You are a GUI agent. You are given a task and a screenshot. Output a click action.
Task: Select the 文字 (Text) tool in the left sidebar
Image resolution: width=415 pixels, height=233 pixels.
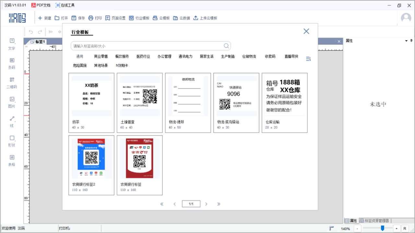12,44
